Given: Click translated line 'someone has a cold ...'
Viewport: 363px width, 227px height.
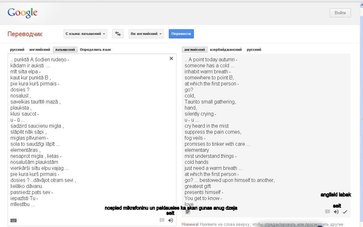Looking at the screenshot, I should point(209,66).
